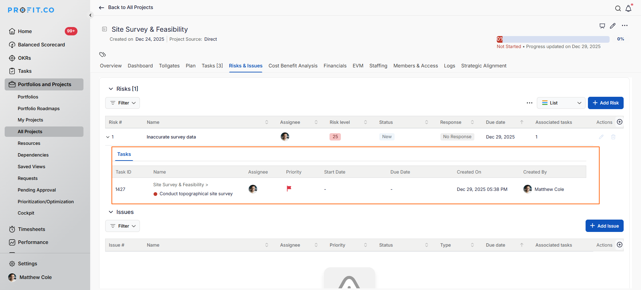The width and height of the screenshot is (641, 290).
Task: Delete the Inaccurate survey data risk
Action: coord(613,137)
